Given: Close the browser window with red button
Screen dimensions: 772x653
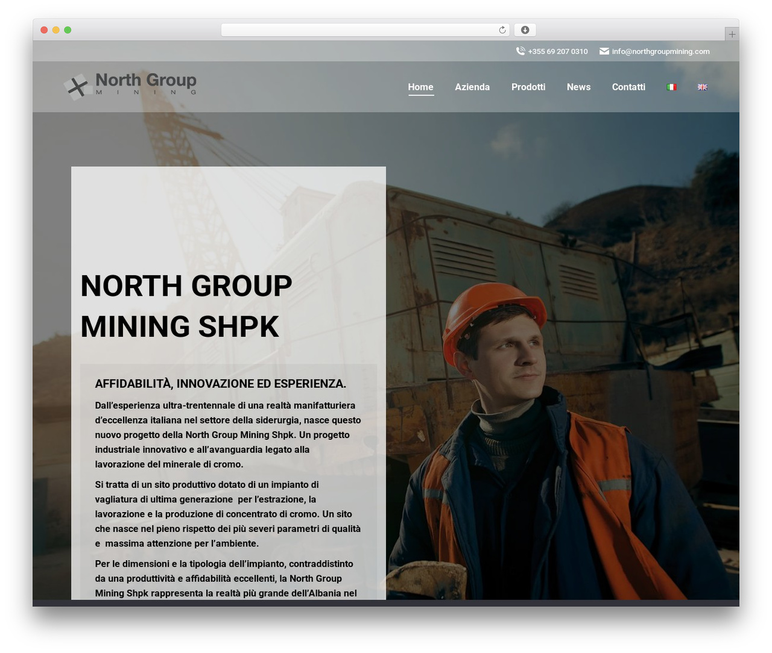Looking at the screenshot, I should click(44, 30).
